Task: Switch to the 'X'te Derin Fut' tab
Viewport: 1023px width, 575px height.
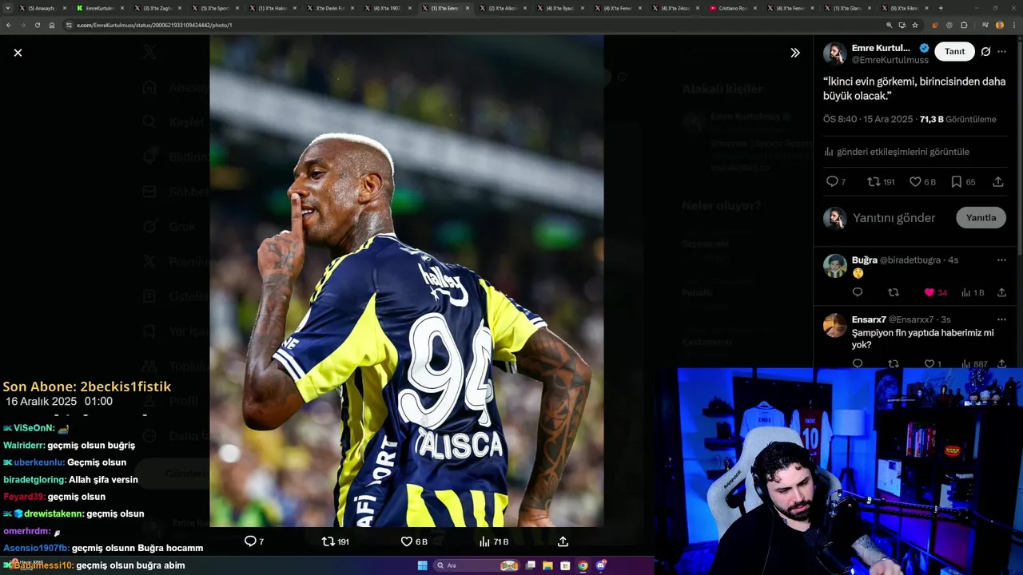Action: tap(332, 8)
